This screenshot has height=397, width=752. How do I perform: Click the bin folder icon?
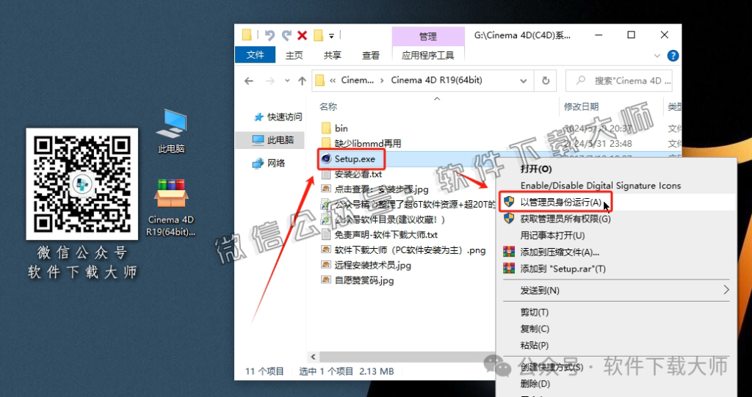(x=327, y=128)
